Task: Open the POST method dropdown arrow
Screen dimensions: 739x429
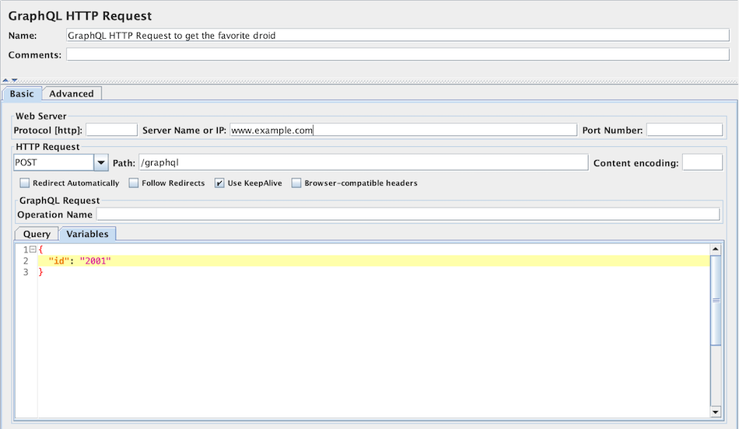Action: pyautogui.click(x=100, y=162)
